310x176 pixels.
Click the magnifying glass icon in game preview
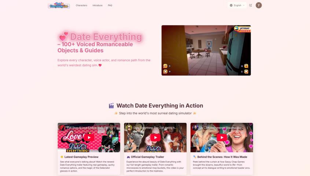(x=246, y=66)
